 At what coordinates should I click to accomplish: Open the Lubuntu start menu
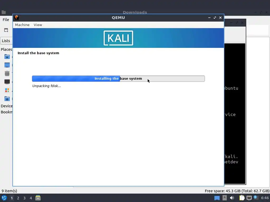click(x=4, y=198)
